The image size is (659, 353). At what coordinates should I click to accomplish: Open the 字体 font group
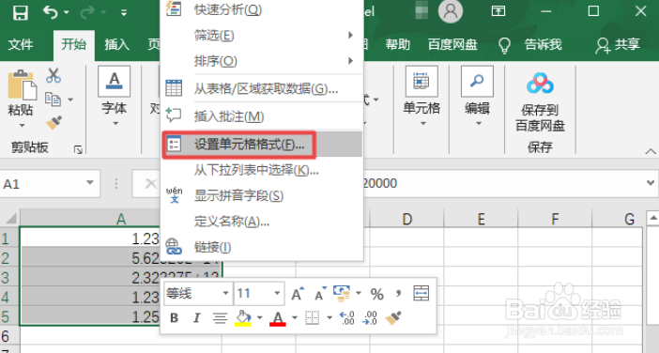tap(114, 97)
